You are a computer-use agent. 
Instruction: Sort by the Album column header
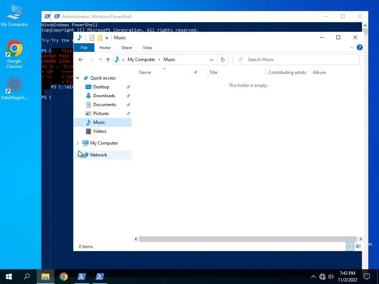(335, 72)
